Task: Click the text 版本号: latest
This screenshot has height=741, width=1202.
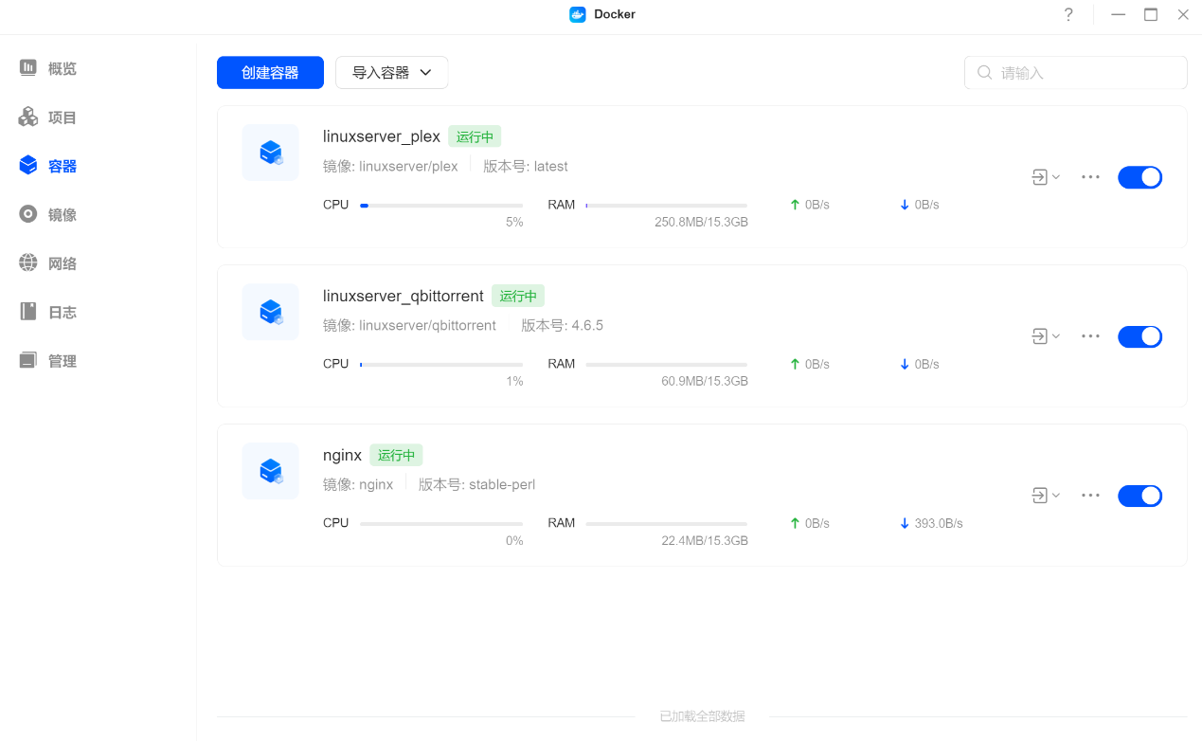Action: (526, 166)
